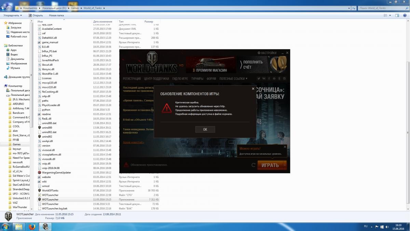Screen dimensions: 410x231
Task: Click the Twitter icon in the launcher
Action: [259, 79]
